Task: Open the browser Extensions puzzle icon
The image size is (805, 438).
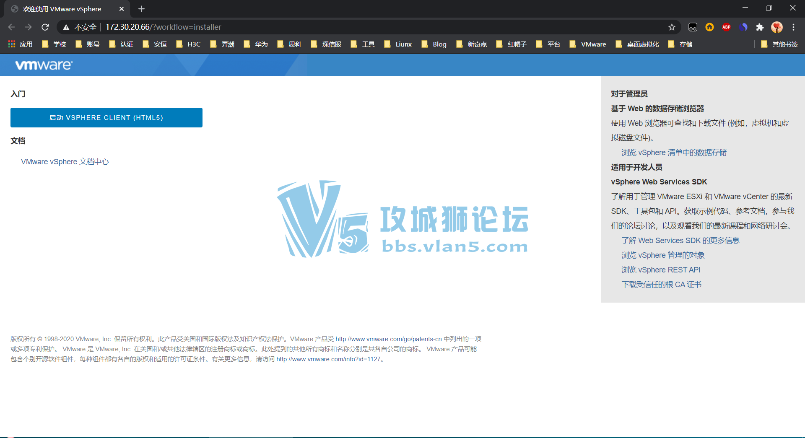Action: pos(760,27)
